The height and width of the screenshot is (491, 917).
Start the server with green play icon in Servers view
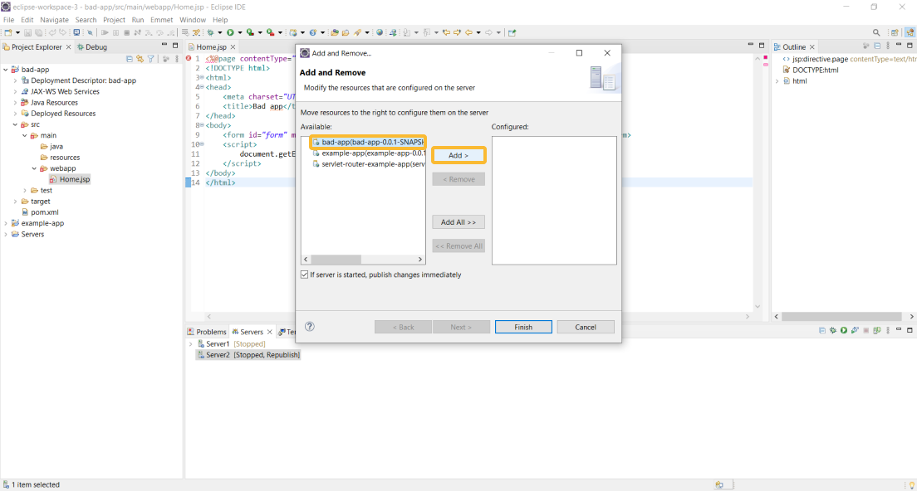[844, 330]
